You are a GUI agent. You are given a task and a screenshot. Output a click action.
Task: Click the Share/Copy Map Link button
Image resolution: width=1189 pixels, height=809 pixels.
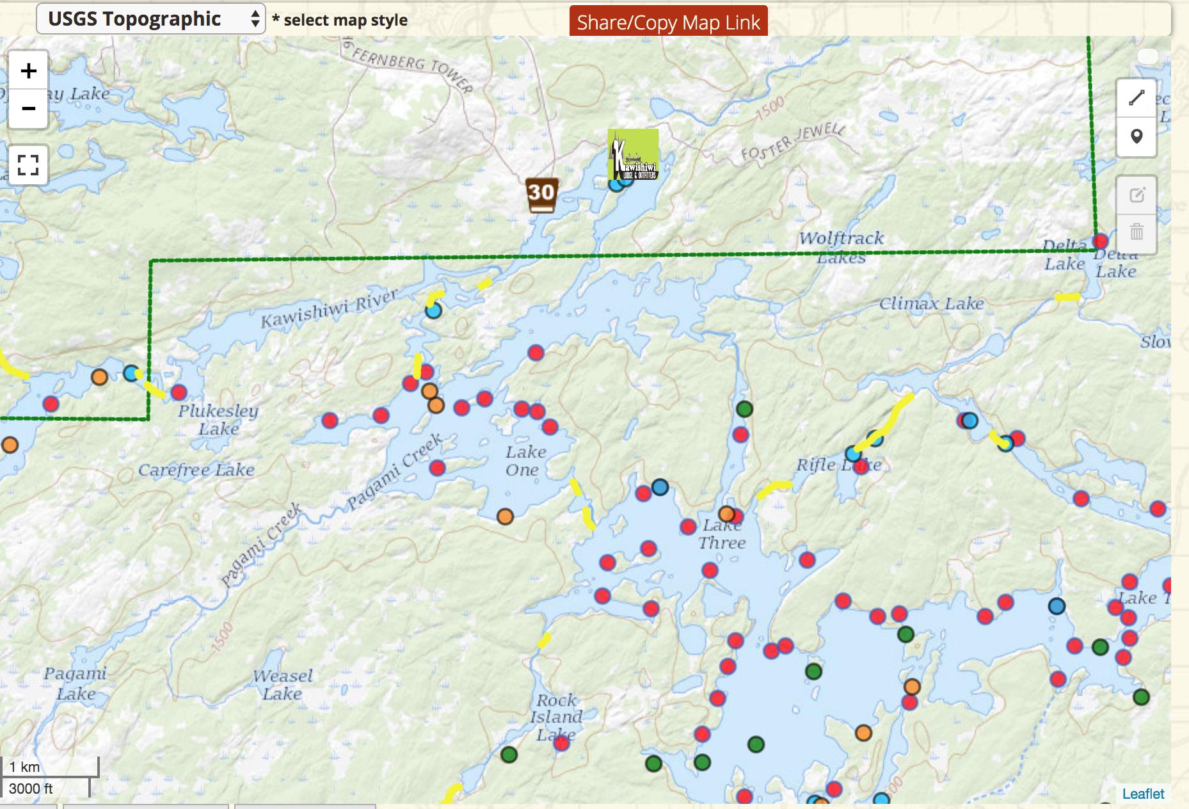[x=668, y=21]
